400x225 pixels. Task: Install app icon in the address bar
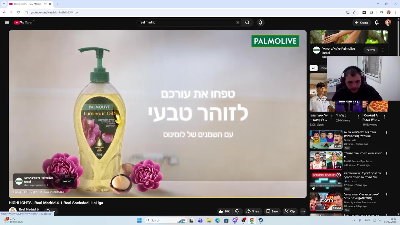[x=348, y=12]
